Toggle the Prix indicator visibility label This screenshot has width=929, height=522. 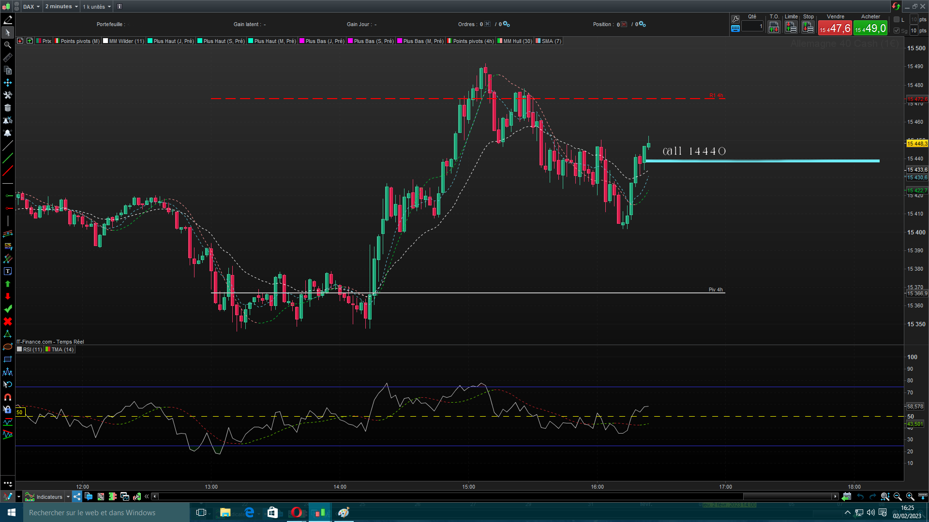[x=46, y=41]
